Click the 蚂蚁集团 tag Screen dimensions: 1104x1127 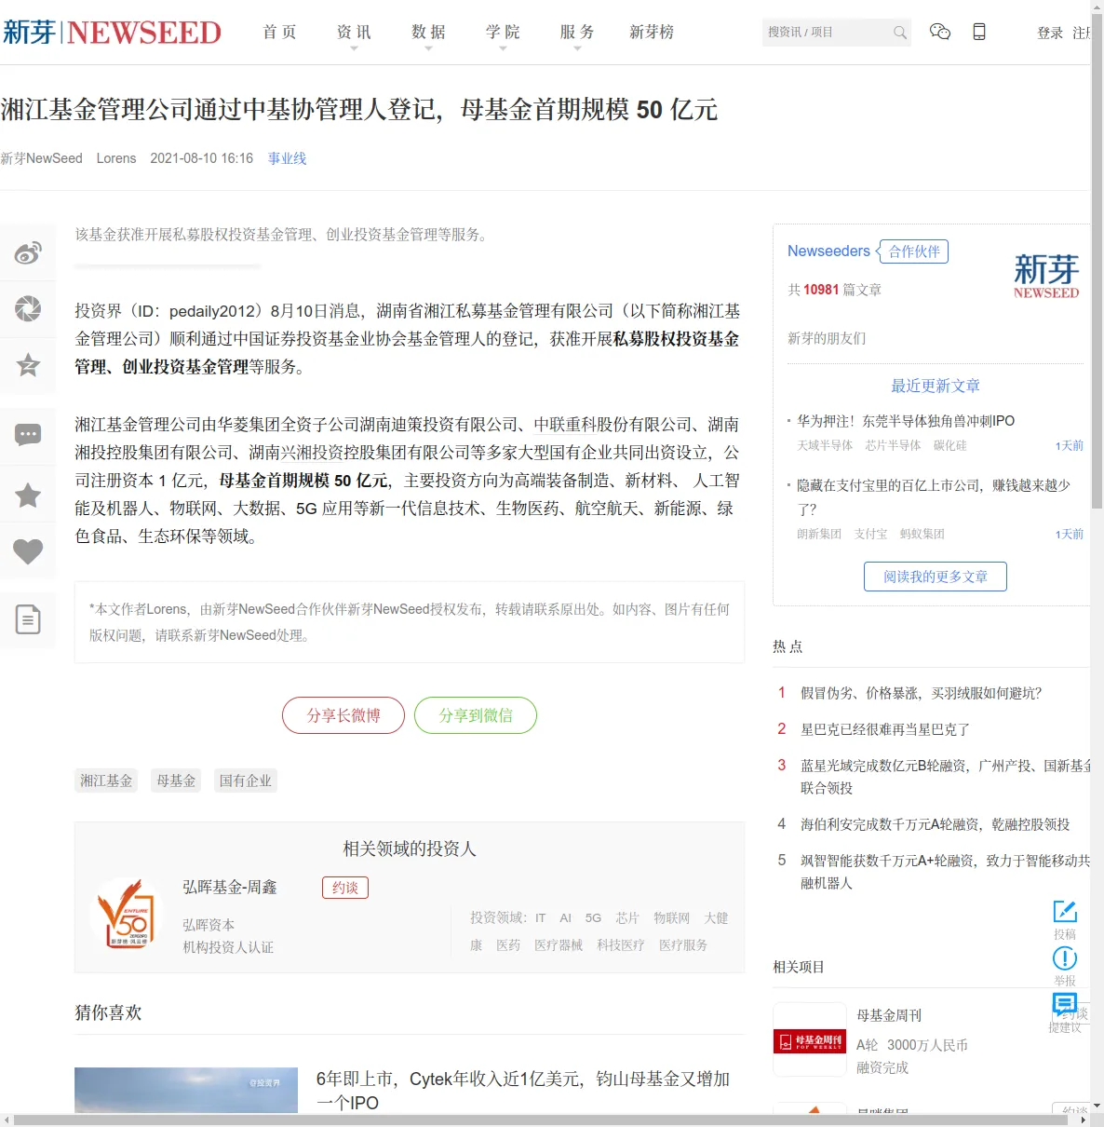[x=922, y=534]
